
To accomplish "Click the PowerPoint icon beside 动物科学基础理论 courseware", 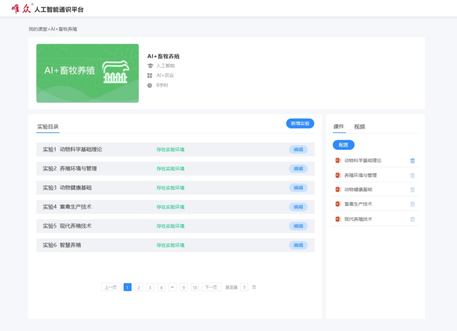I will tap(338, 160).
